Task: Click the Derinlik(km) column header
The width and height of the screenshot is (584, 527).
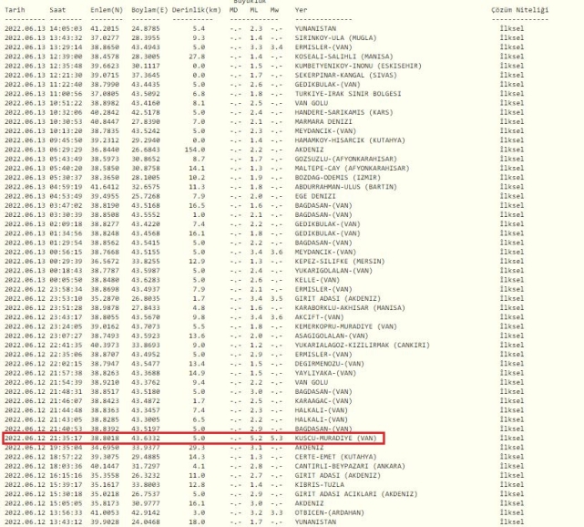Action: tap(194, 9)
